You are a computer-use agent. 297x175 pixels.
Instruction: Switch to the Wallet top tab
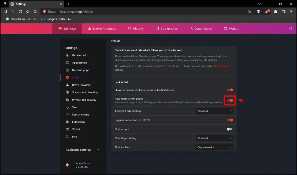pos(231,29)
